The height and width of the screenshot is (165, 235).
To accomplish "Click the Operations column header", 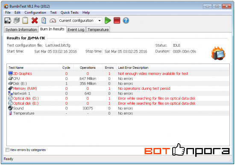I will click(88, 68).
